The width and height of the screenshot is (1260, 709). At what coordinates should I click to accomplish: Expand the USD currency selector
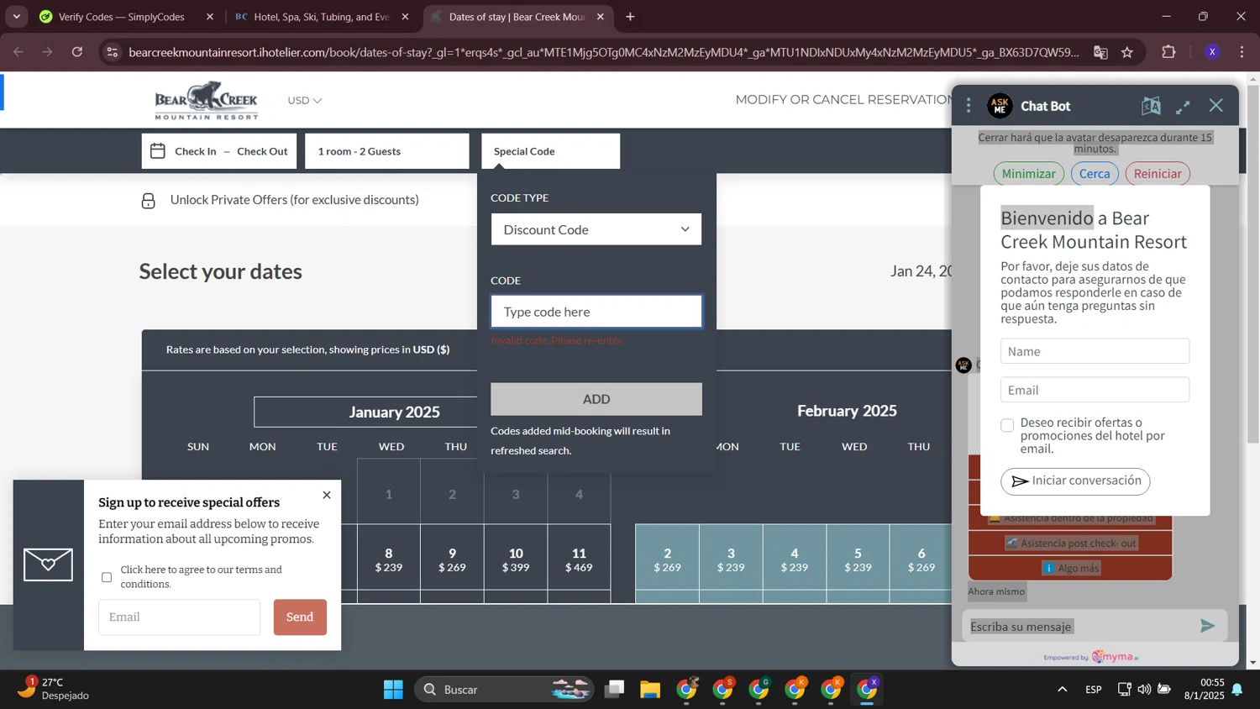tap(304, 100)
